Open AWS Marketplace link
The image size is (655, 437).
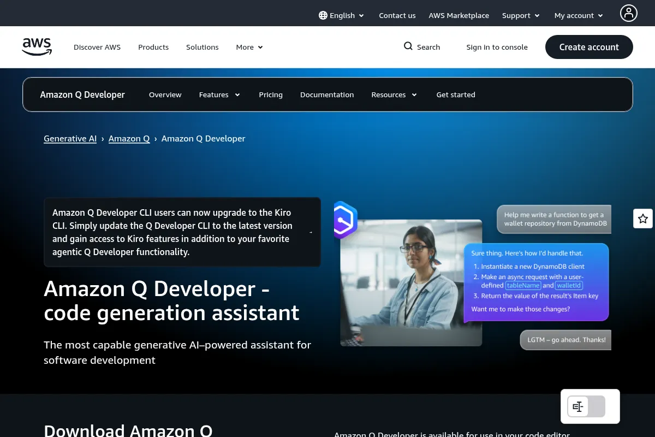(458, 15)
